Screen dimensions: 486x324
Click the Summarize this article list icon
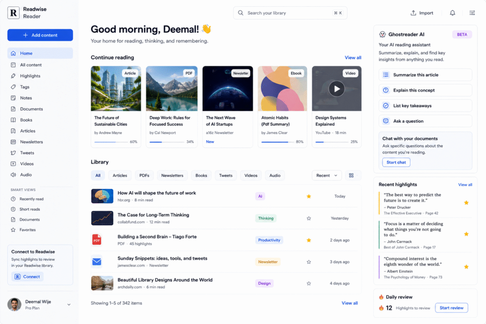pos(385,74)
